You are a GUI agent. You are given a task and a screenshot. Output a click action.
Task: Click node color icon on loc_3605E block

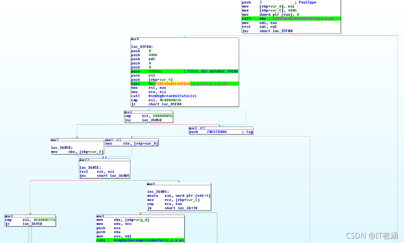coord(81,160)
